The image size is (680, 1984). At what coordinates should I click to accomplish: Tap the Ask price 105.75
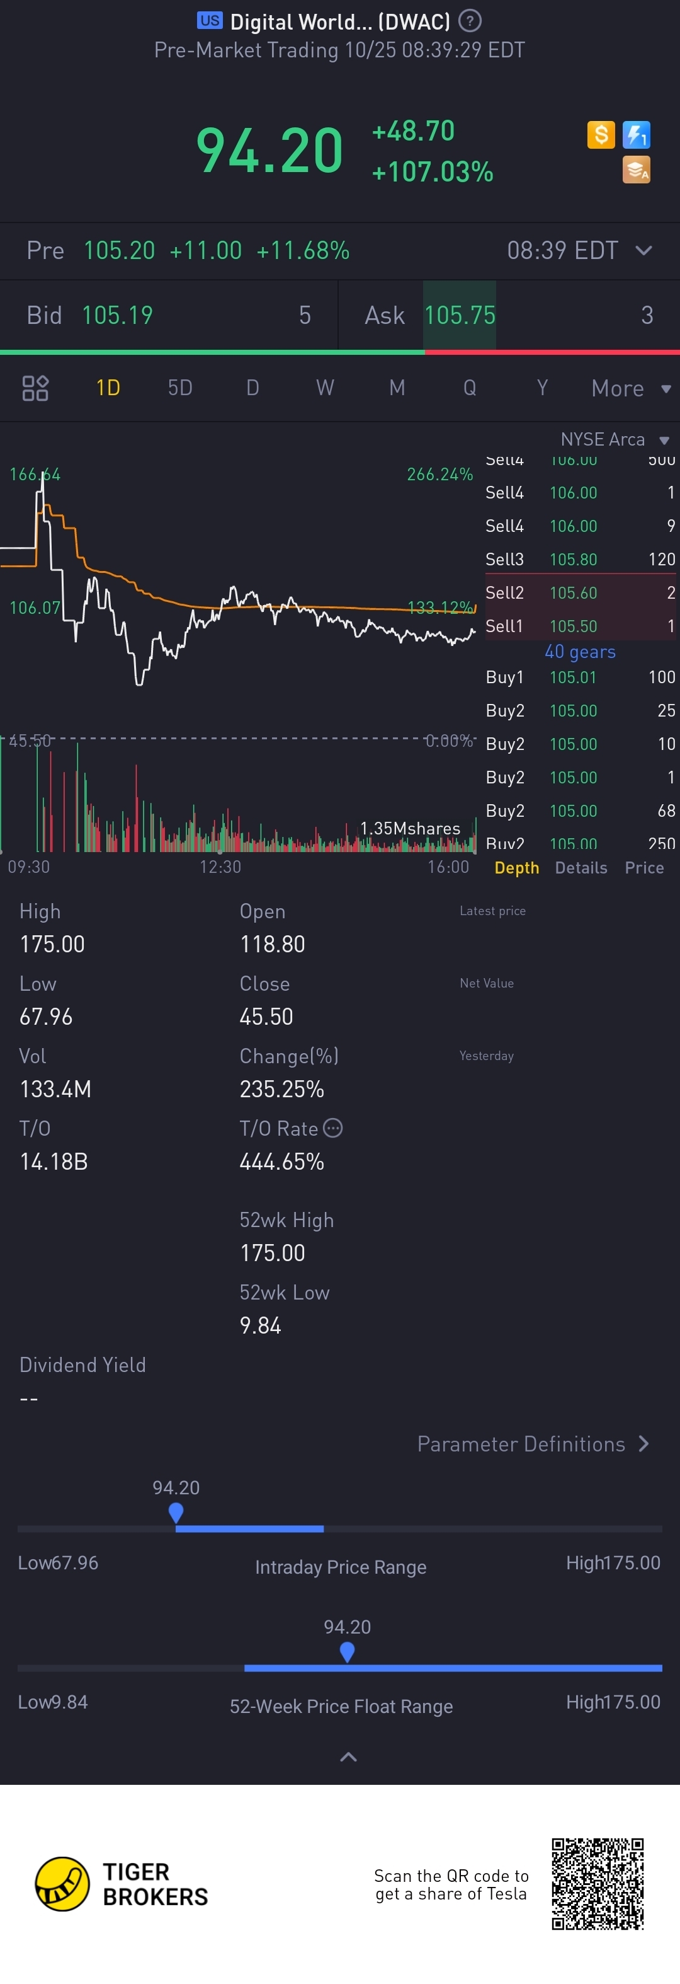(460, 315)
